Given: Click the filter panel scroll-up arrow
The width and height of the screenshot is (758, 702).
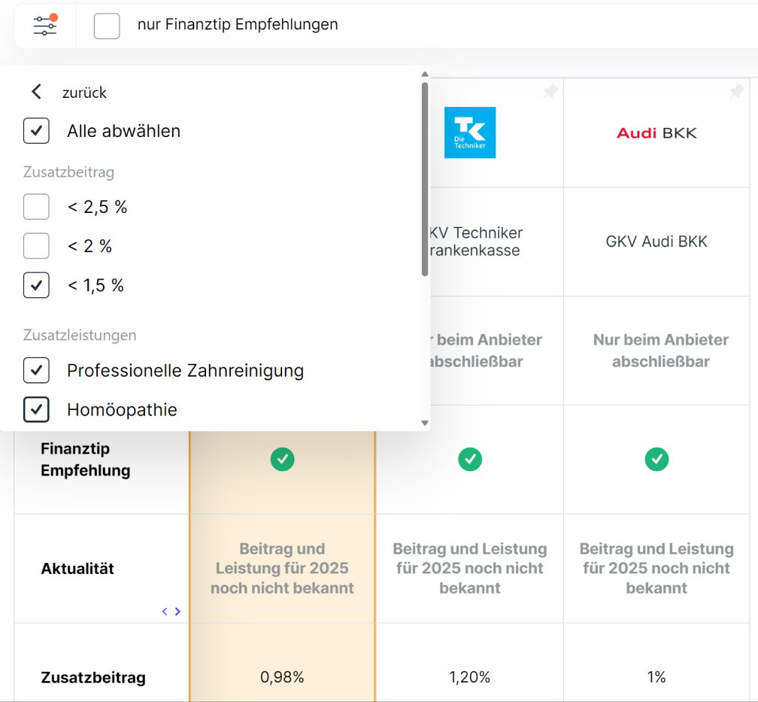Looking at the screenshot, I should (425, 74).
